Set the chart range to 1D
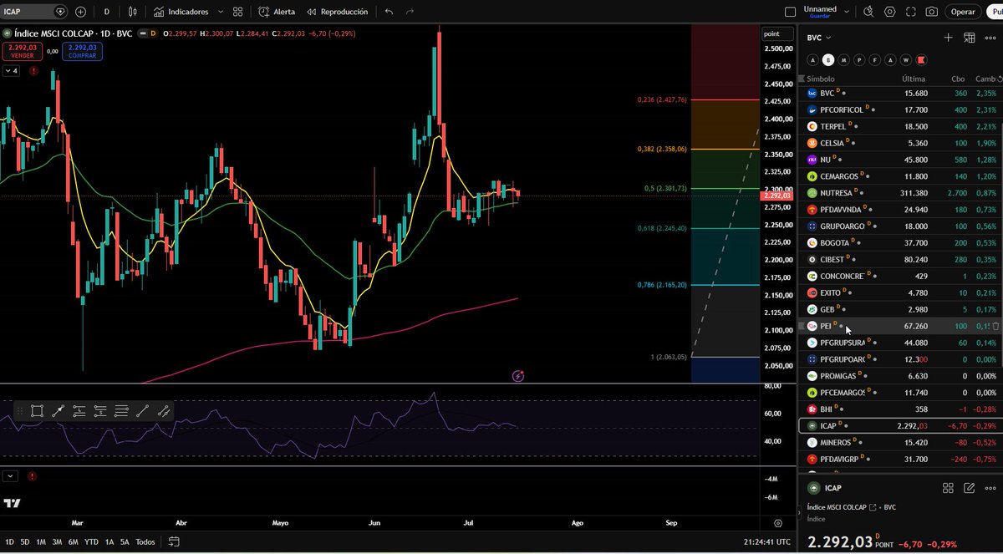The height and width of the screenshot is (554, 1003). coord(10,541)
